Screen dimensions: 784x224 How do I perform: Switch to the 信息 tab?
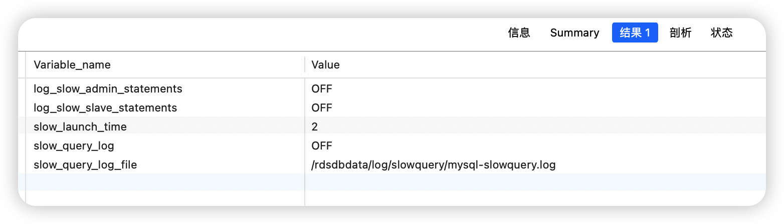(519, 33)
